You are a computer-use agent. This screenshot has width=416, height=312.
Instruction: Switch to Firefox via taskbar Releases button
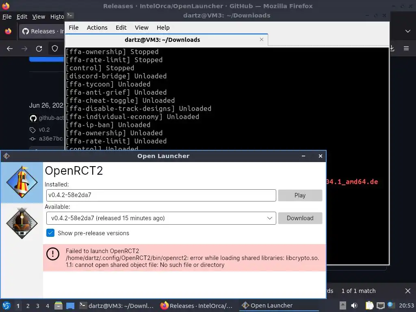pos(197,305)
